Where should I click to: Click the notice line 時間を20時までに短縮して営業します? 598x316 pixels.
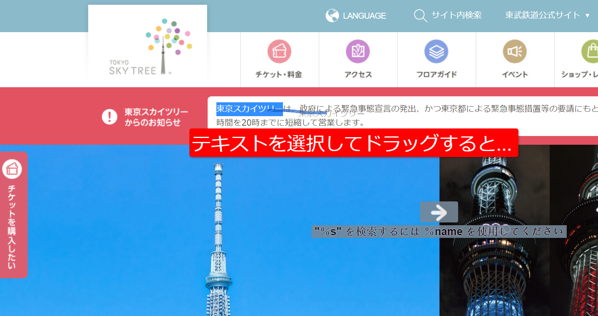tap(290, 123)
